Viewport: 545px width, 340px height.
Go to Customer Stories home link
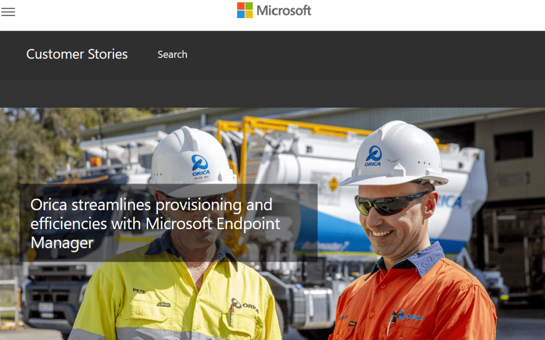click(x=77, y=54)
